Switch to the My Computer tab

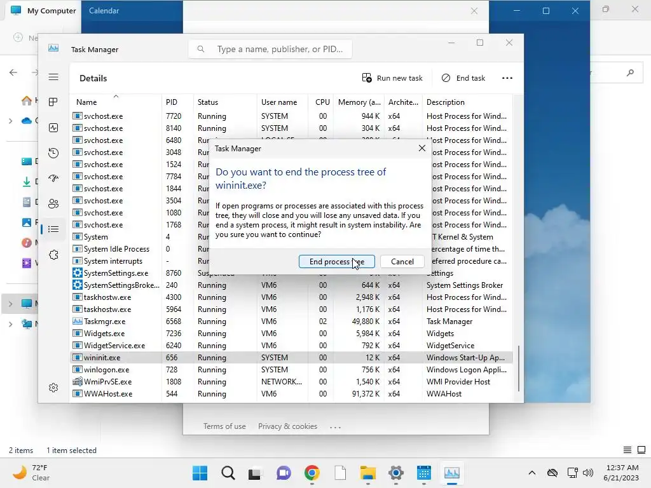(x=43, y=11)
